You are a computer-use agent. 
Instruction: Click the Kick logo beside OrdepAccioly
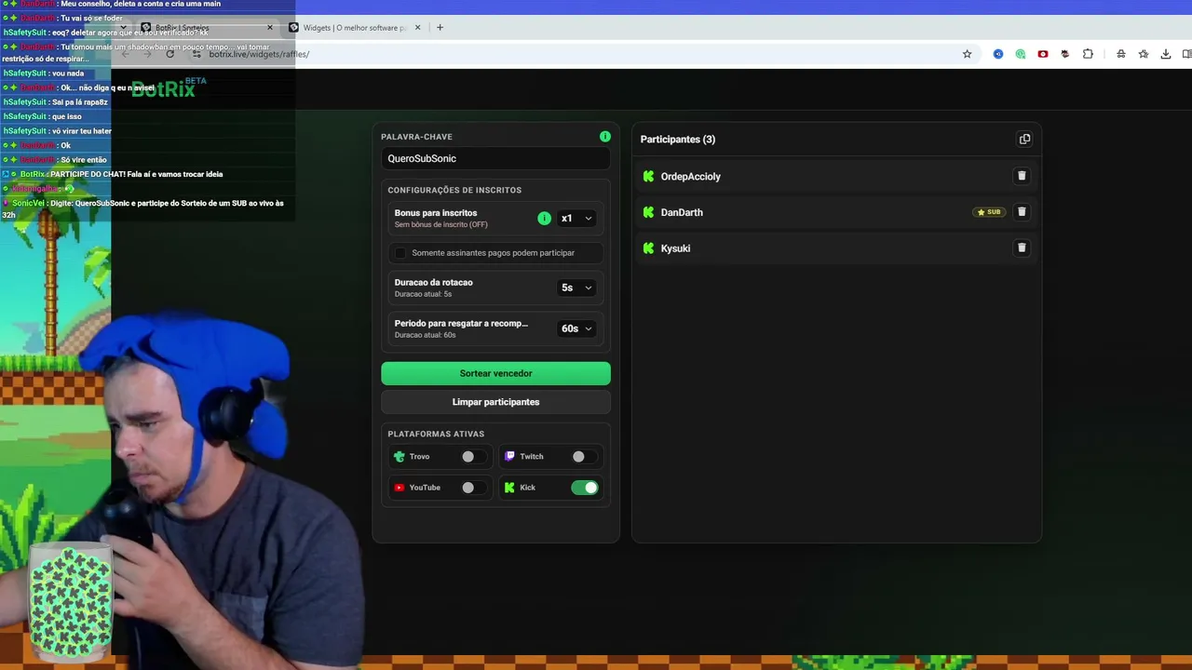coord(649,176)
